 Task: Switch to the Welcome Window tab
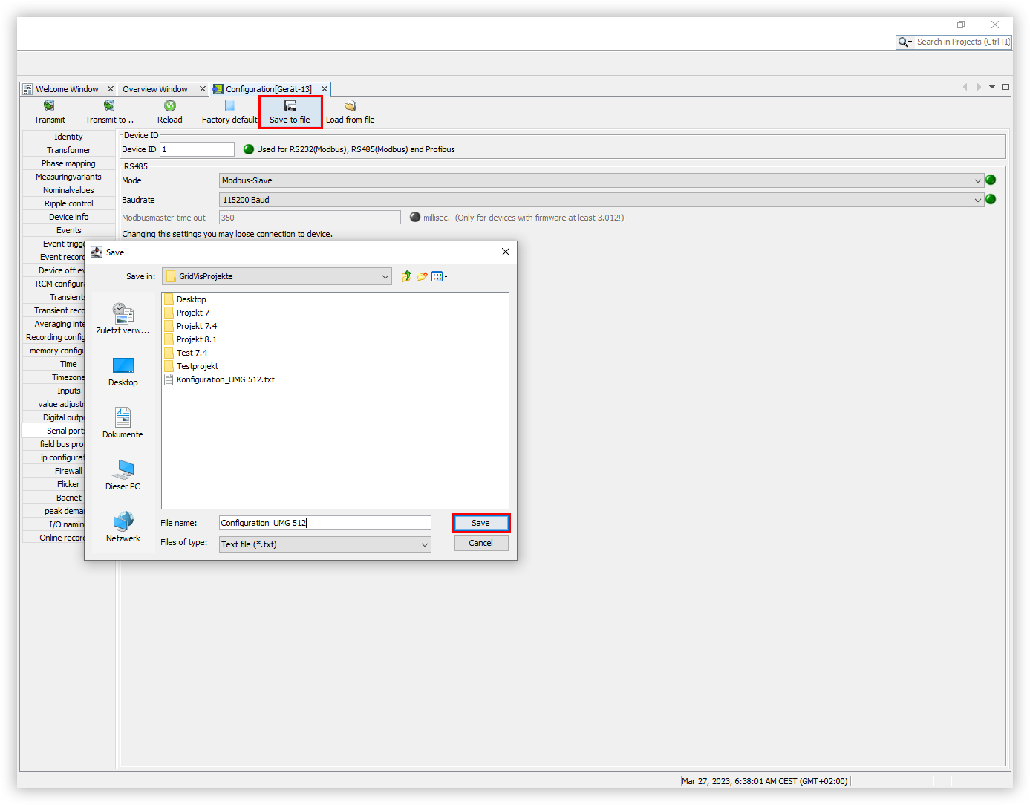tap(67, 89)
